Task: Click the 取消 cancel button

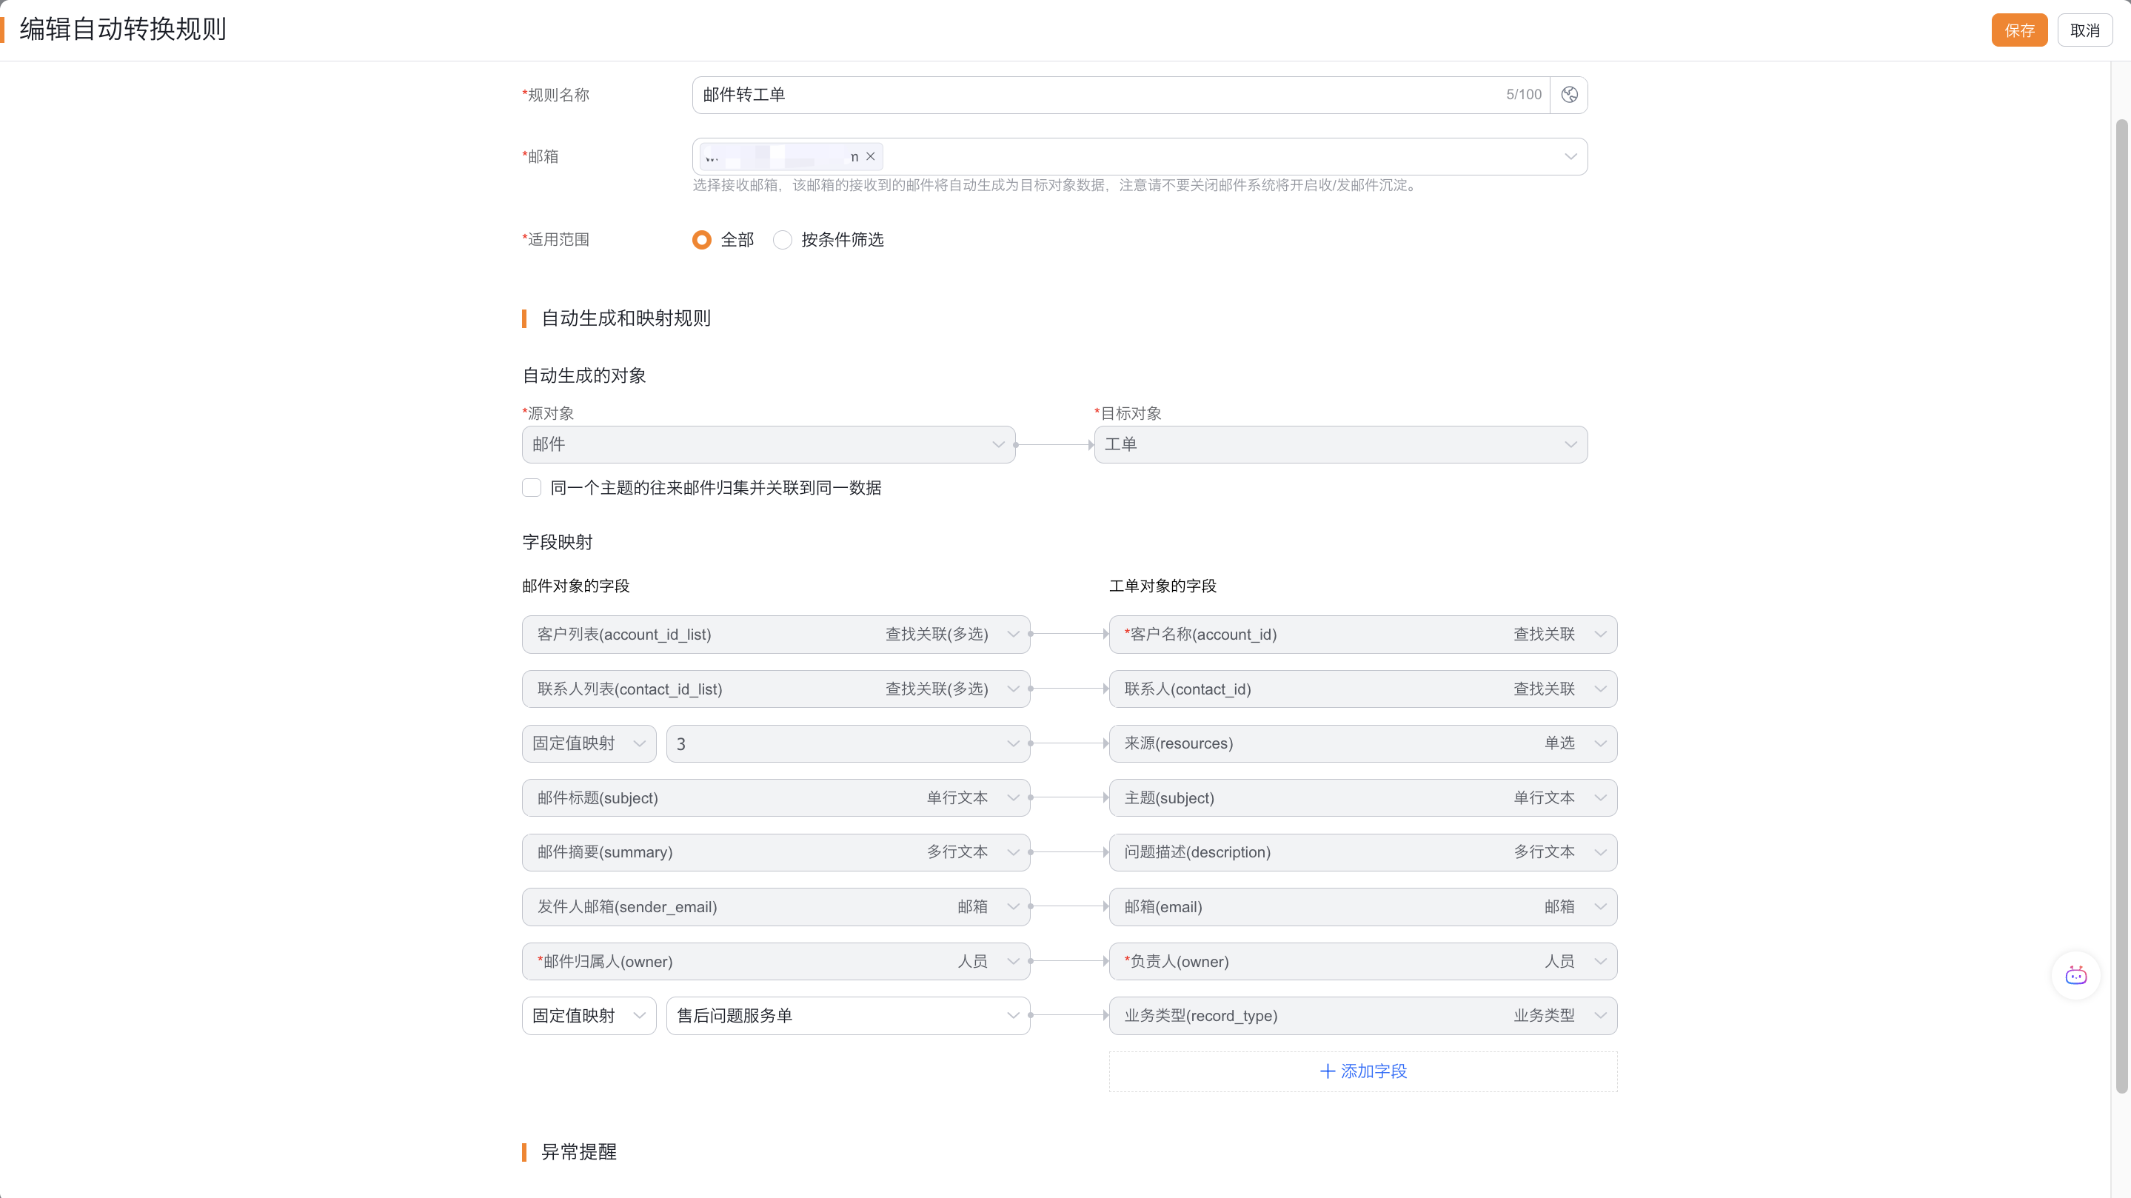Action: tap(2084, 30)
